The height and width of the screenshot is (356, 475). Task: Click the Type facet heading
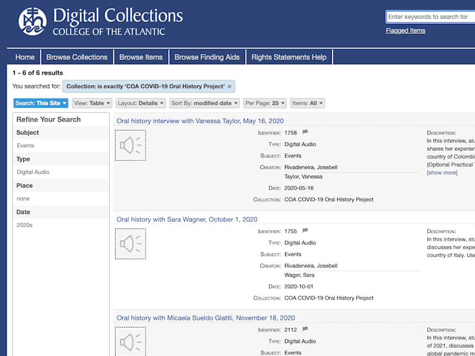coord(23,159)
